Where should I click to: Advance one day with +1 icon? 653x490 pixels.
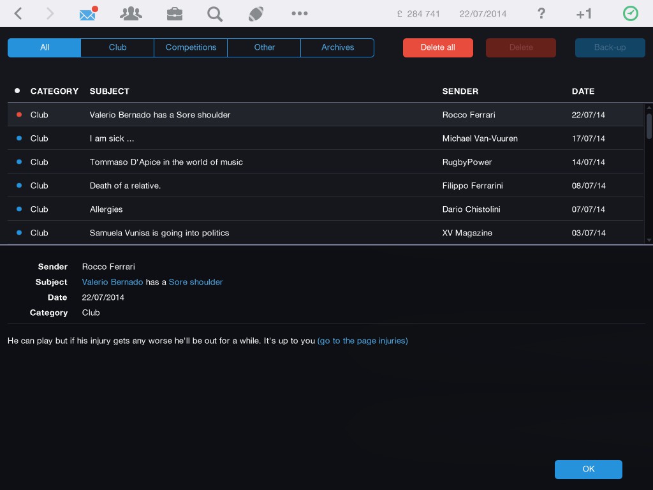pyautogui.click(x=583, y=14)
